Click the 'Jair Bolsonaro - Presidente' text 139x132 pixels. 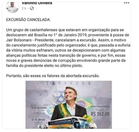[30, 40]
